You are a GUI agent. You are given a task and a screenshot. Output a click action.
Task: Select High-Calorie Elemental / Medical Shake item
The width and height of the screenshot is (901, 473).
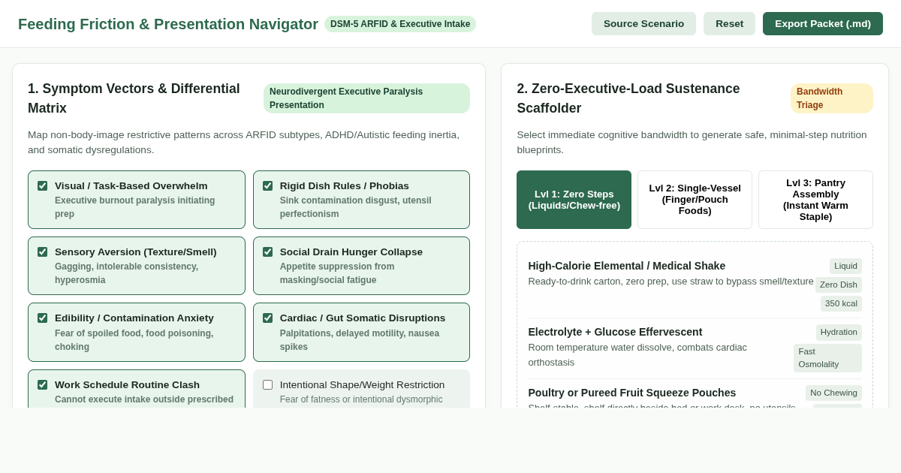695,285
